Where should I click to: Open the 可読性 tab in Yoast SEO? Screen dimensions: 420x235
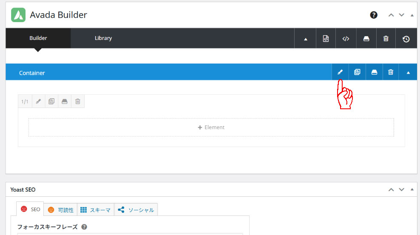[61, 210]
